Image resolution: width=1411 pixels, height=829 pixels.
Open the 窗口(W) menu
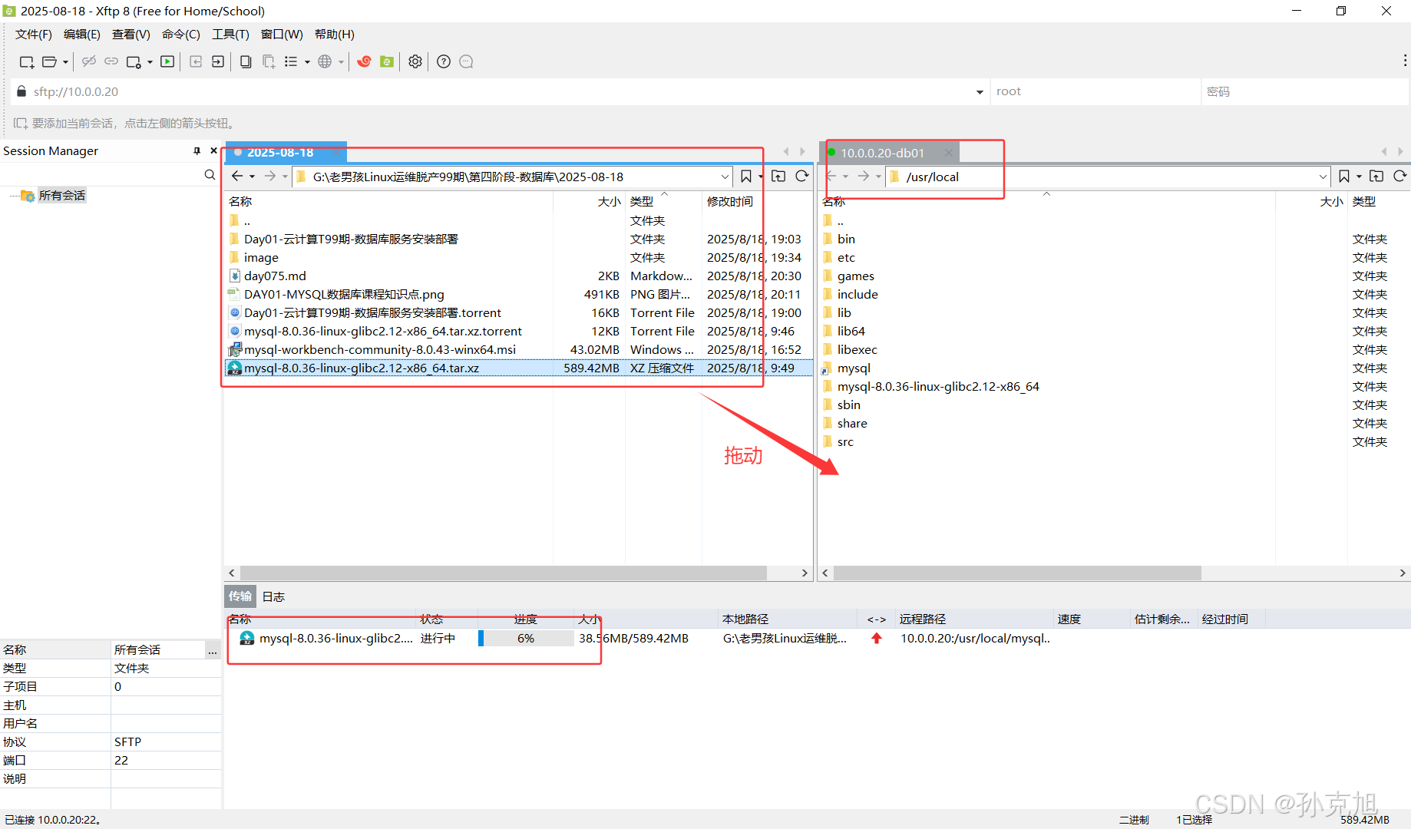(282, 35)
